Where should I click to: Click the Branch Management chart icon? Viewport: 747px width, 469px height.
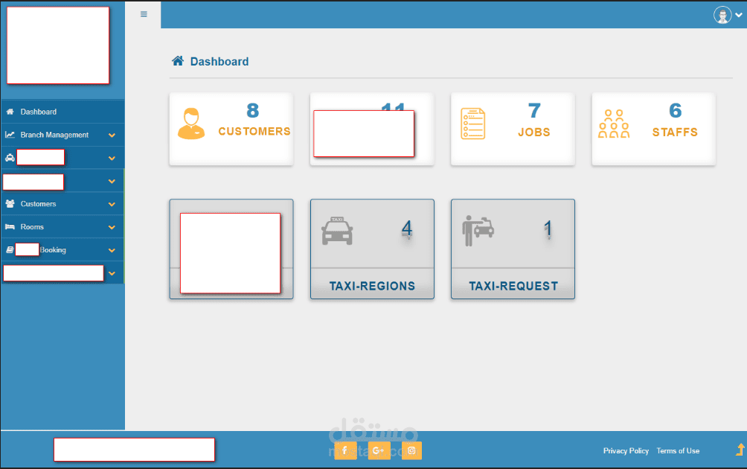tap(10, 135)
